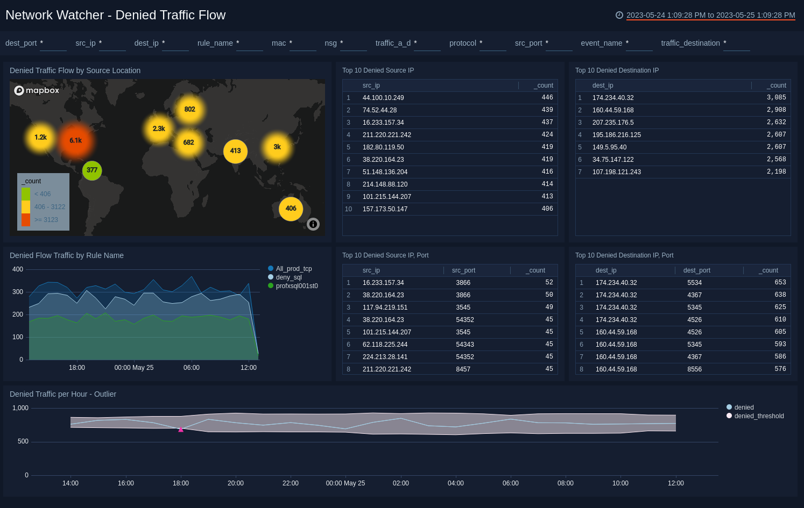
Task: Click the clock icon beside the time range
Action: [x=619, y=15]
